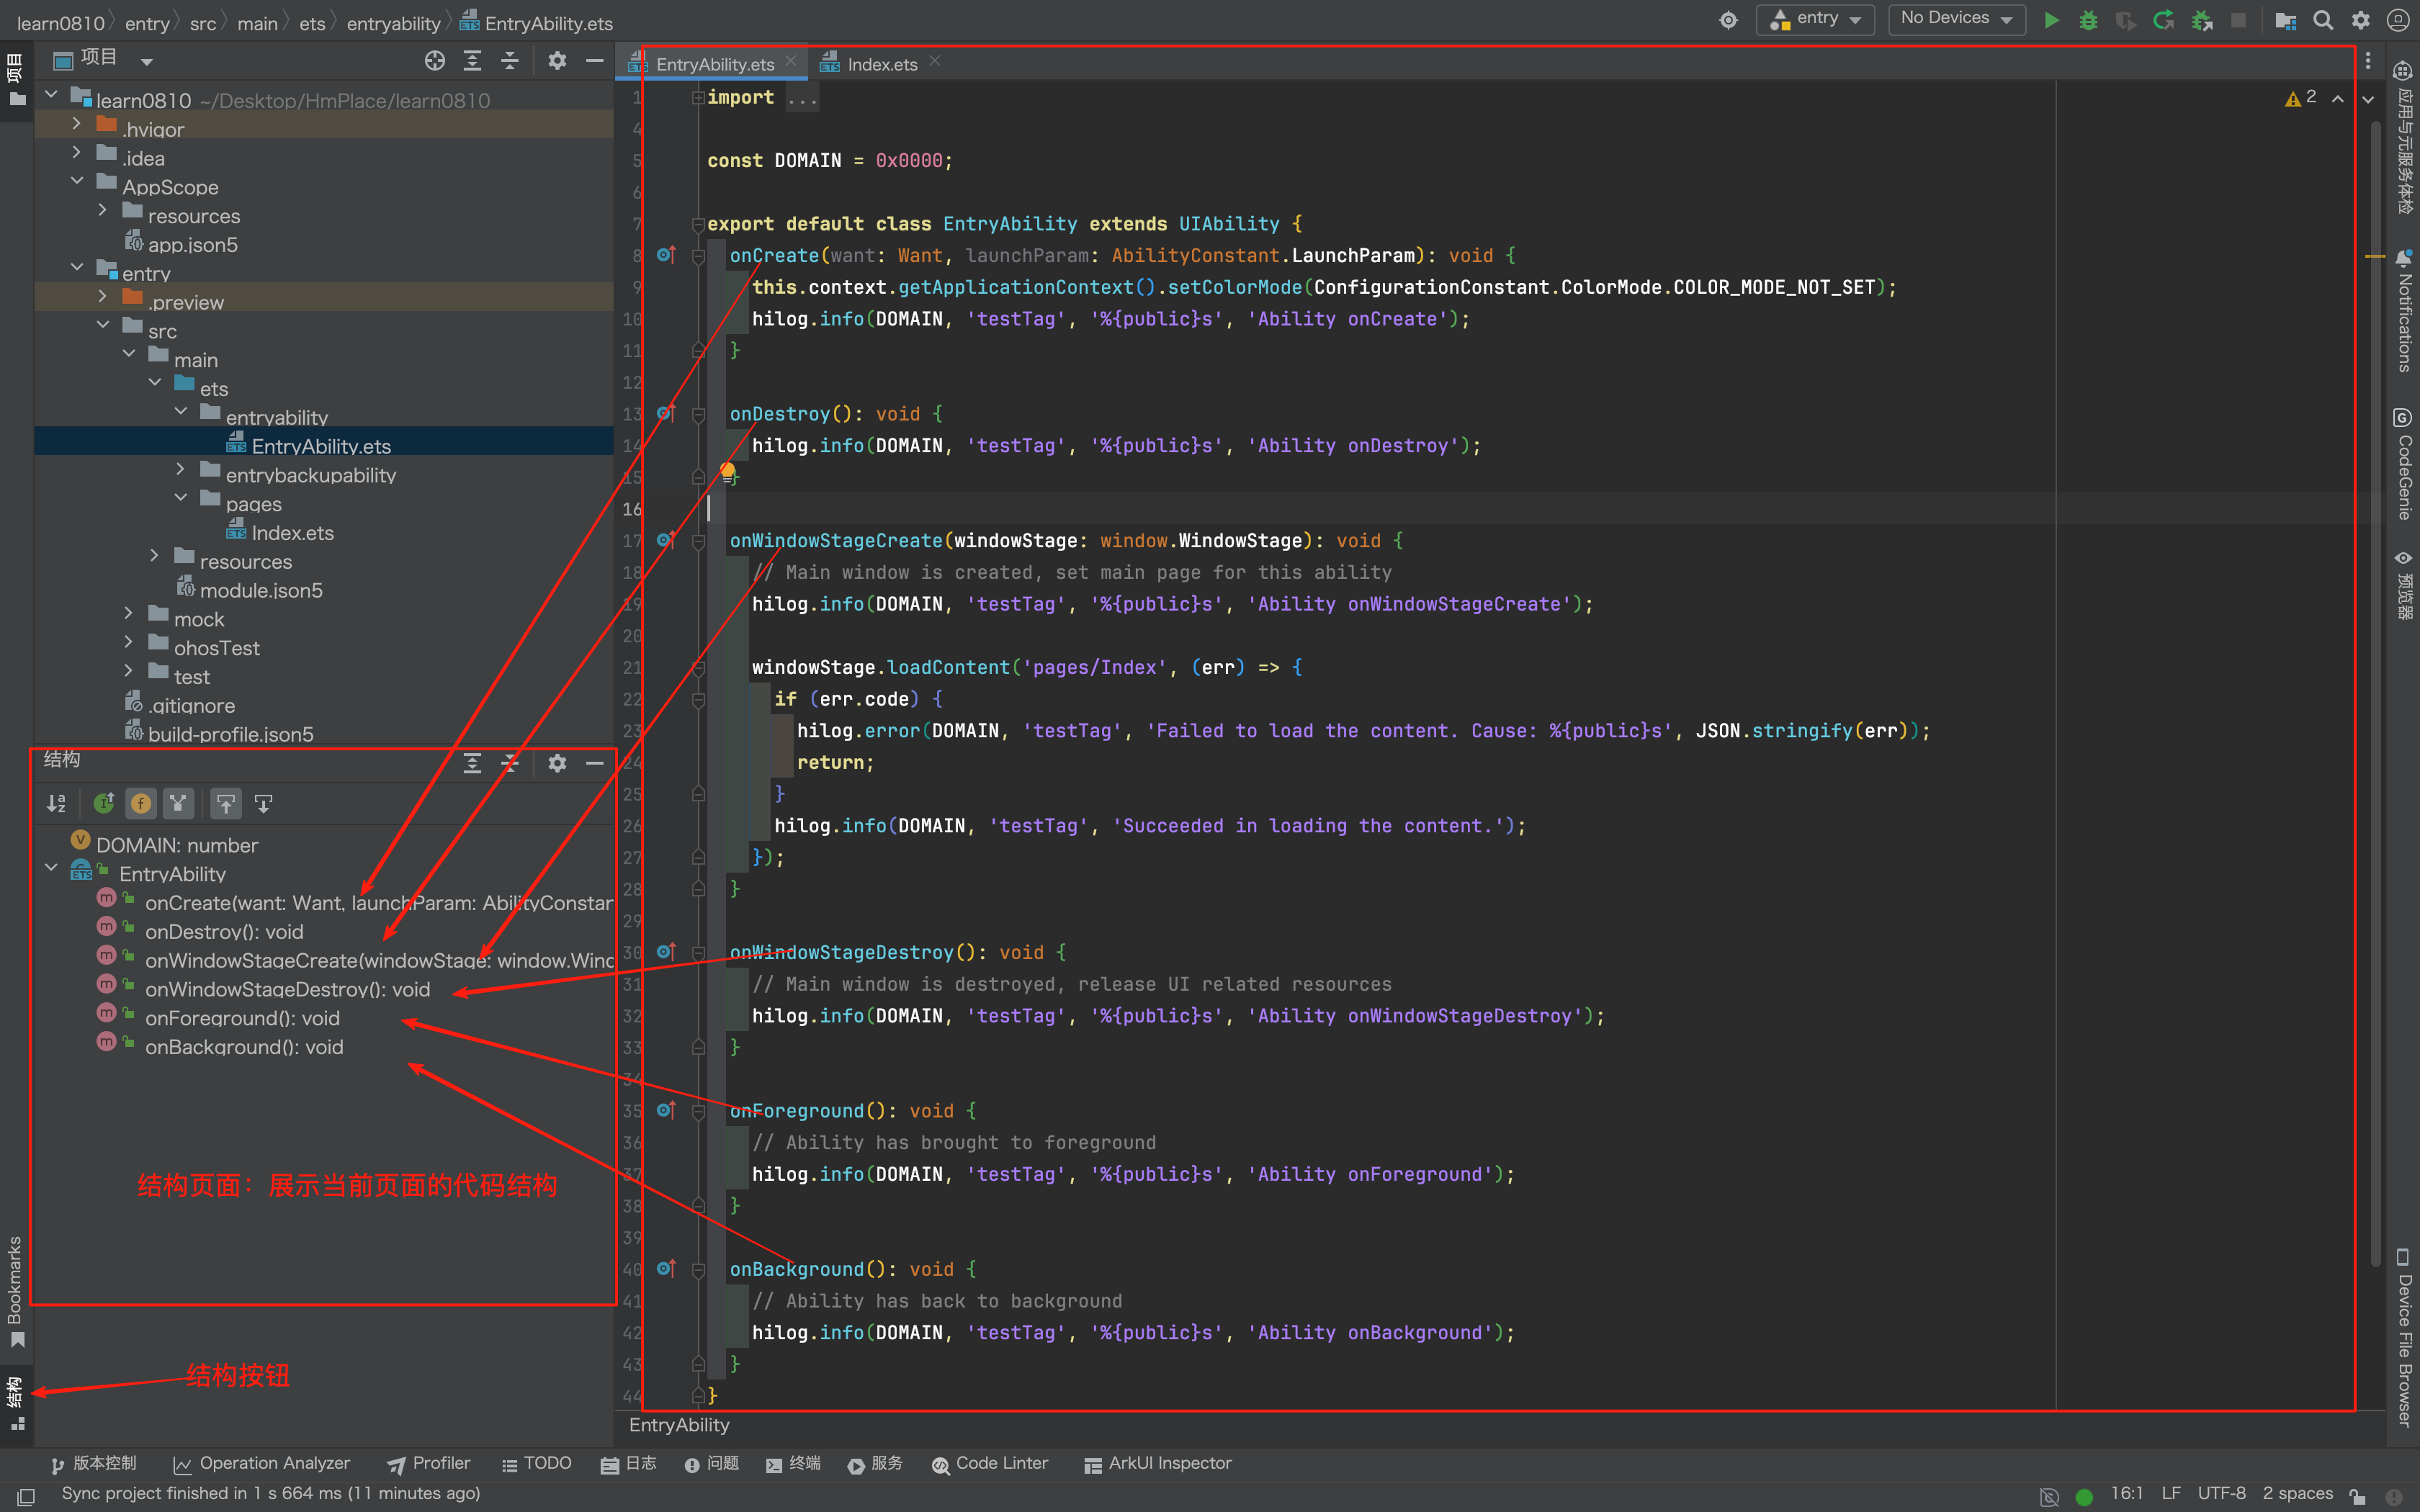Viewport: 2420px width, 1512px height.
Task: Start debugging with the green bug icon
Action: coord(2088,20)
